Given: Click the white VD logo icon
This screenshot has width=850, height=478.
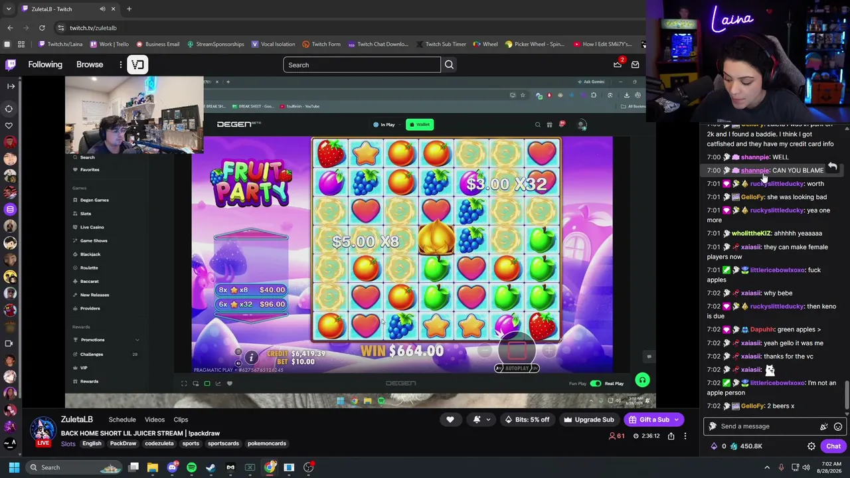Looking at the screenshot, I should 137,64.
